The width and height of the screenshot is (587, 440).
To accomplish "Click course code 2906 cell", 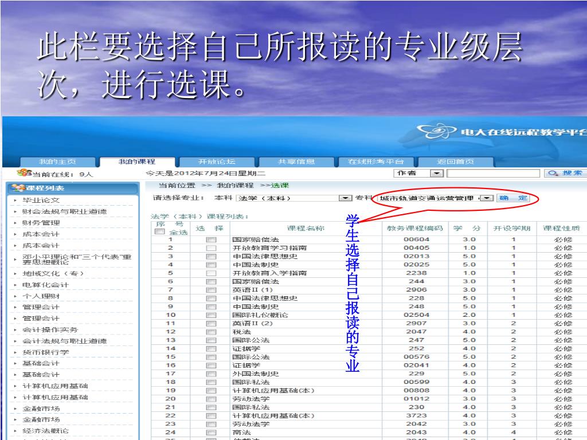I will pyautogui.click(x=416, y=289).
